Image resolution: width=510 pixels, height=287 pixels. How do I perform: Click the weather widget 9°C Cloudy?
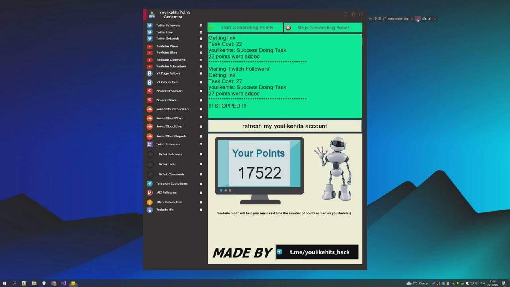coord(417,283)
